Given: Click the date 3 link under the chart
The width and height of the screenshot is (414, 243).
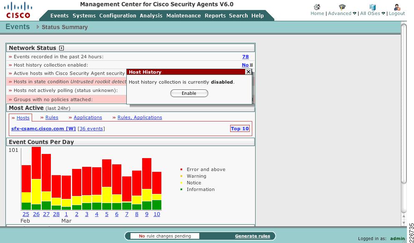Looking at the screenshot, I should point(87,214).
